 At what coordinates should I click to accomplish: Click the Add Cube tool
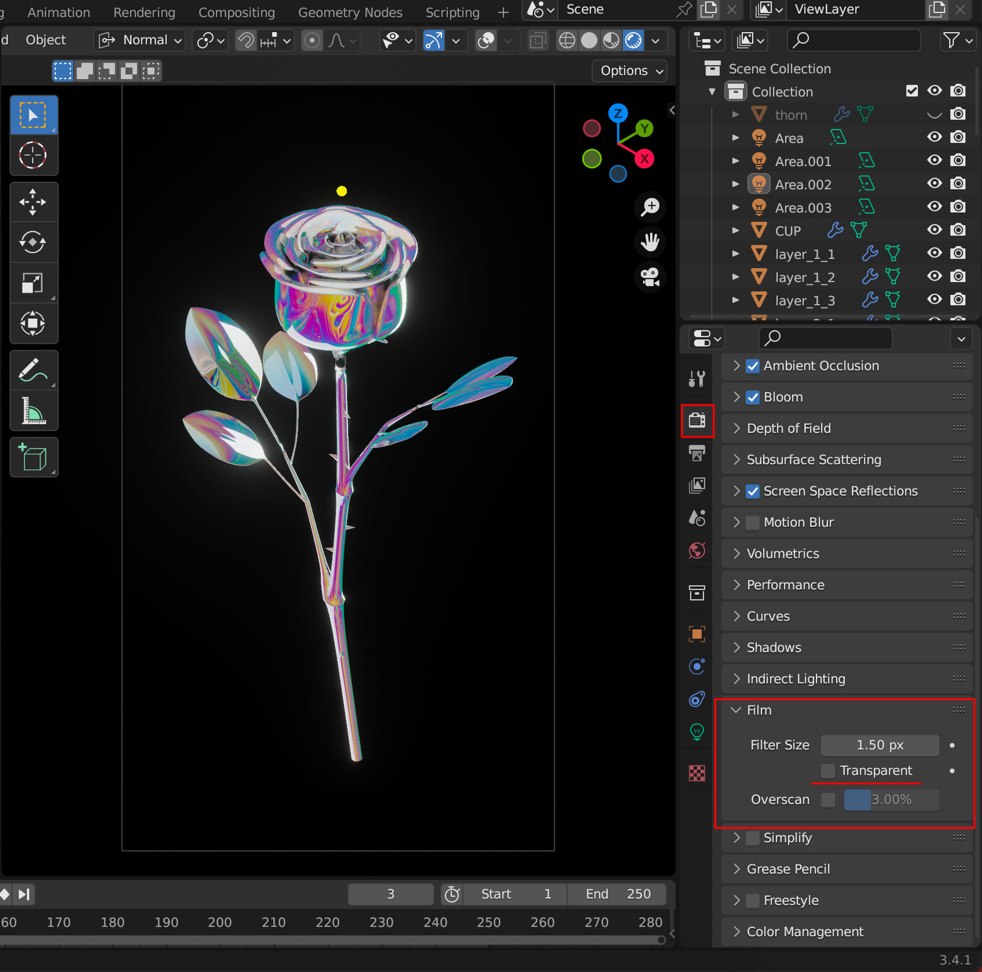[33, 457]
